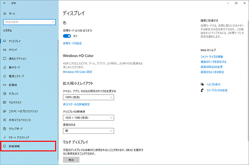This screenshot has height=165, width=249.
Task: Expand the 100% (推奨) scale dropdown
Action: (x=88, y=98)
